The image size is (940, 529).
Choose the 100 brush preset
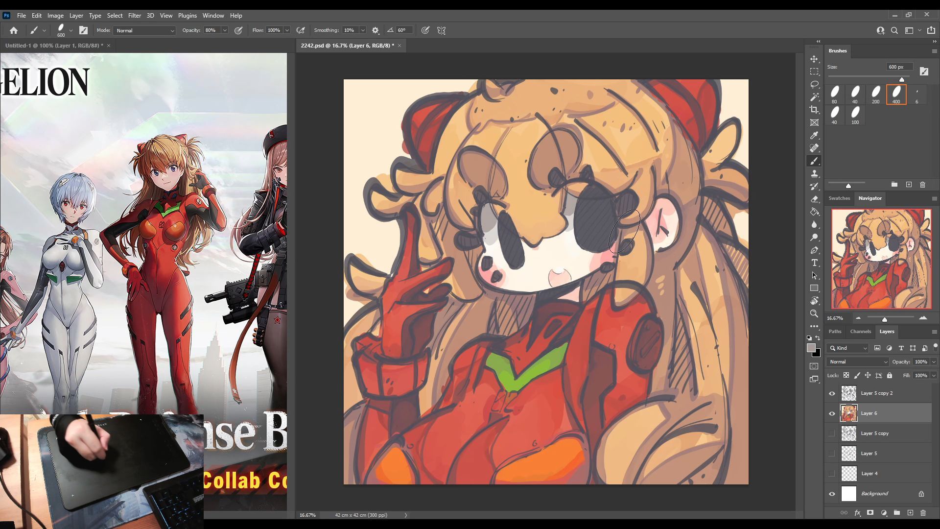(855, 115)
